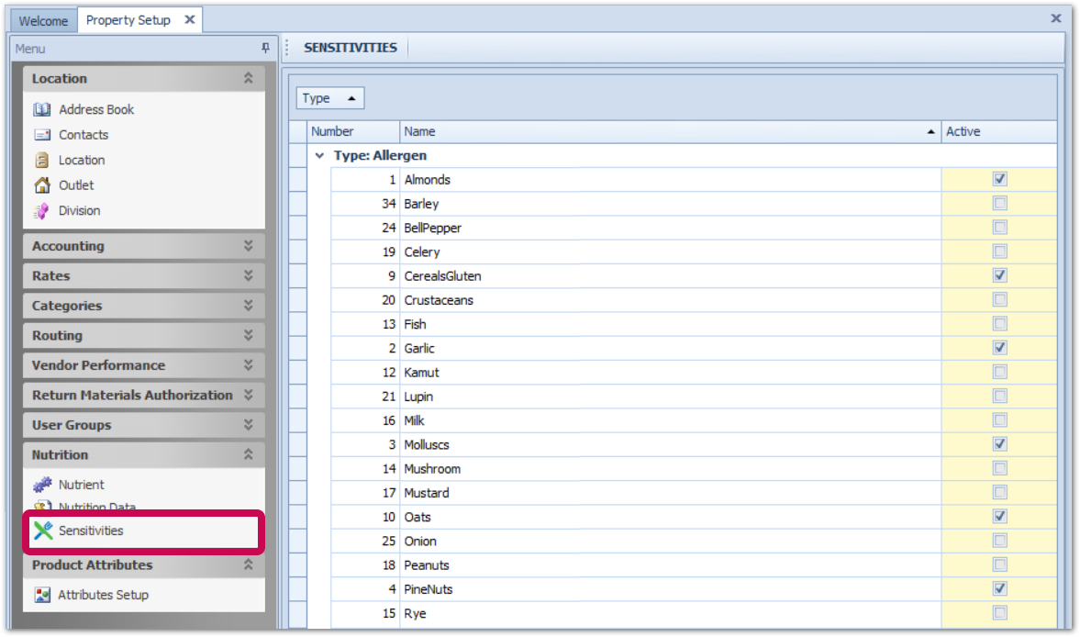Enable the Barley Active checkbox
The width and height of the screenshot is (1080, 637).
tap(999, 204)
